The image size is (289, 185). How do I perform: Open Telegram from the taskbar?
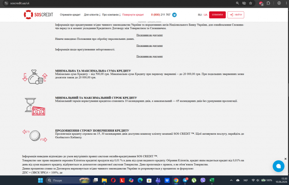click(x=185, y=180)
